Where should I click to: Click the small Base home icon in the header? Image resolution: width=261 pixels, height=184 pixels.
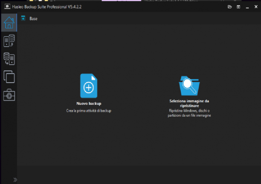tap(23, 18)
